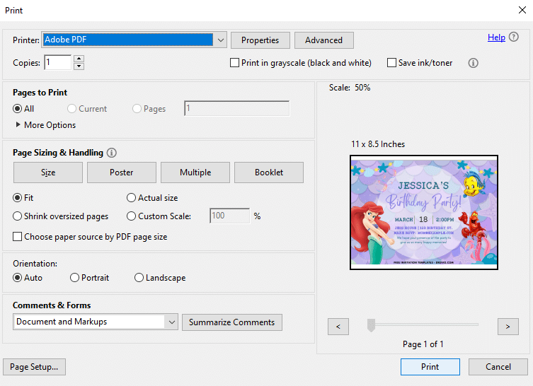
Task: Click the Help question mark icon
Action: [514, 37]
